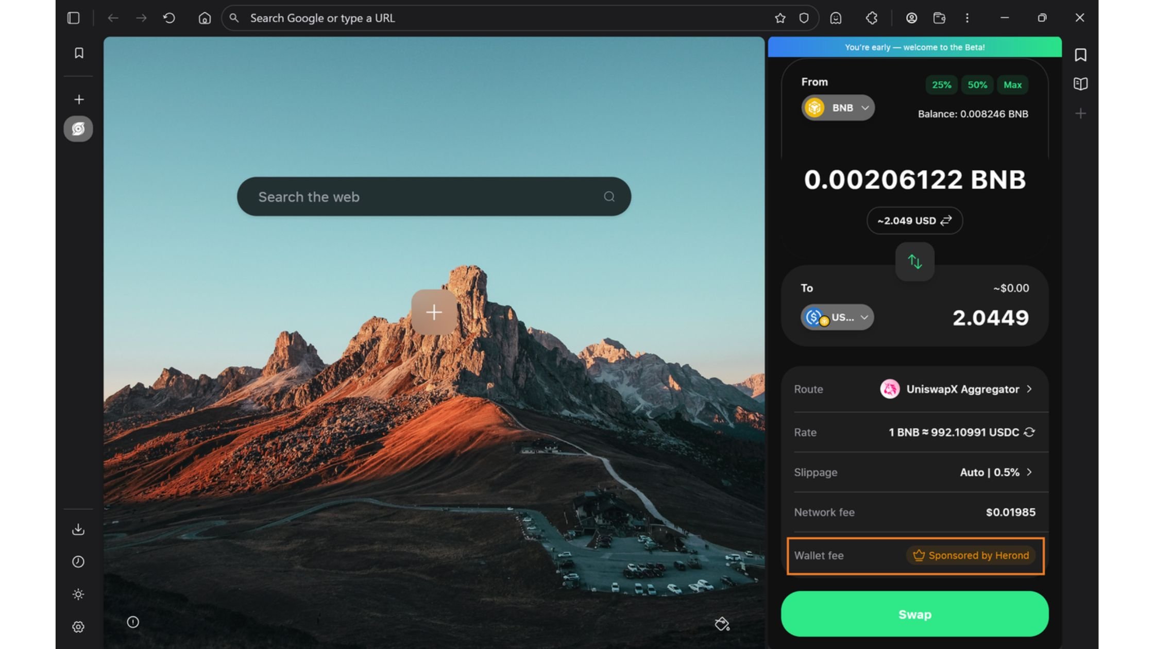The image size is (1154, 649).
Task: Open downloads in left sidebar
Action: 78,530
